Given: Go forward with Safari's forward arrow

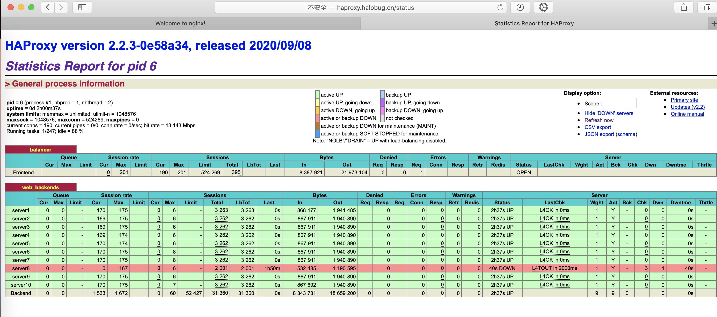Looking at the screenshot, I should (x=61, y=7).
